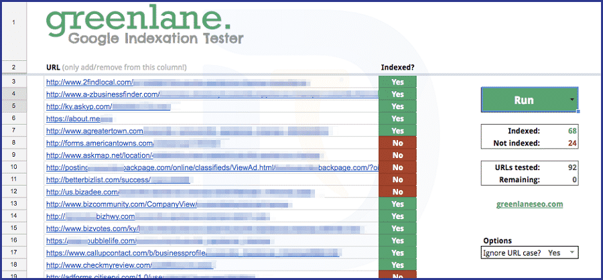603x280 pixels.
Task: Select row header 11
Action: point(14,180)
